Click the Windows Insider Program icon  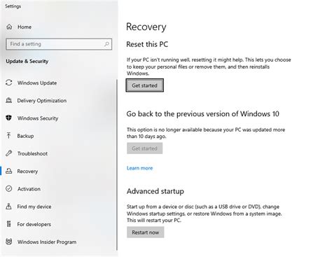point(9,242)
